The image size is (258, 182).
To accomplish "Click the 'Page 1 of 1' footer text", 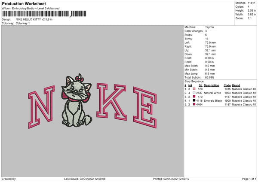I will 249,179.
